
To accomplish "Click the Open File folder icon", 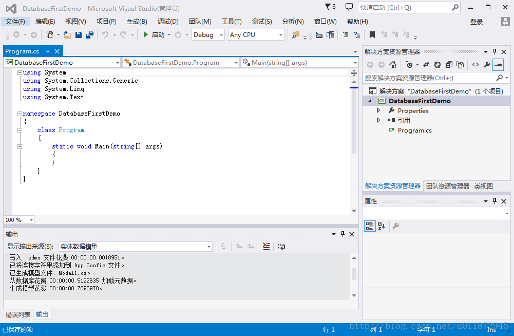I will point(67,35).
